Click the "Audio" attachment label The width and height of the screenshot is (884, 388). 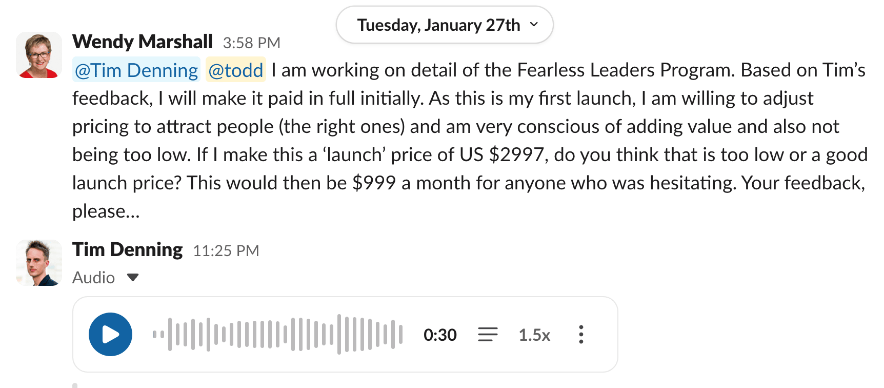(93, 278)
